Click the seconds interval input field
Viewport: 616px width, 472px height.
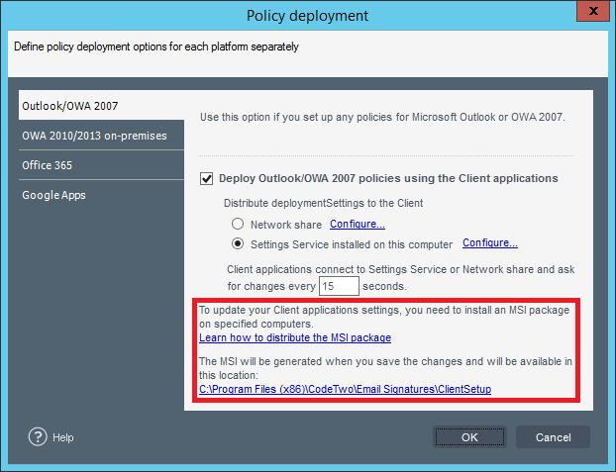point(339,286)
